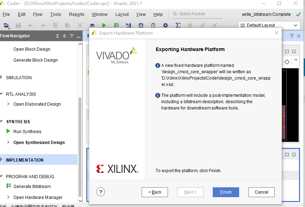Viewport: 305px width, 207px height.
Task: Click the expand all icon in Flow Navigator header
Action: tap(64, 36)
